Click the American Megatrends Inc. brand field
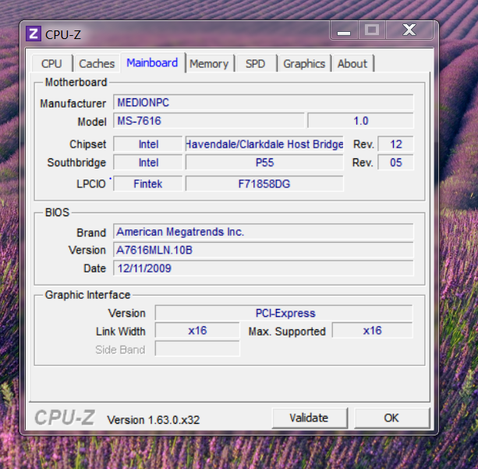478x469 pixels. click(x=263, y=232)
